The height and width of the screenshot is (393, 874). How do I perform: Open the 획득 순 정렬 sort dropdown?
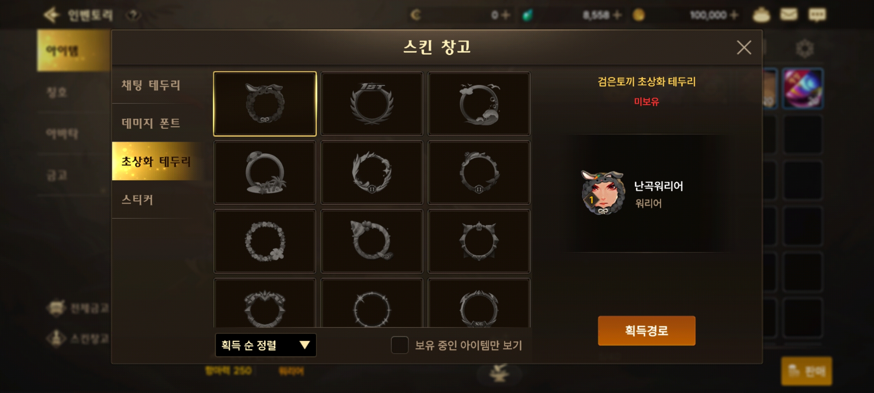tap(265, 345)
